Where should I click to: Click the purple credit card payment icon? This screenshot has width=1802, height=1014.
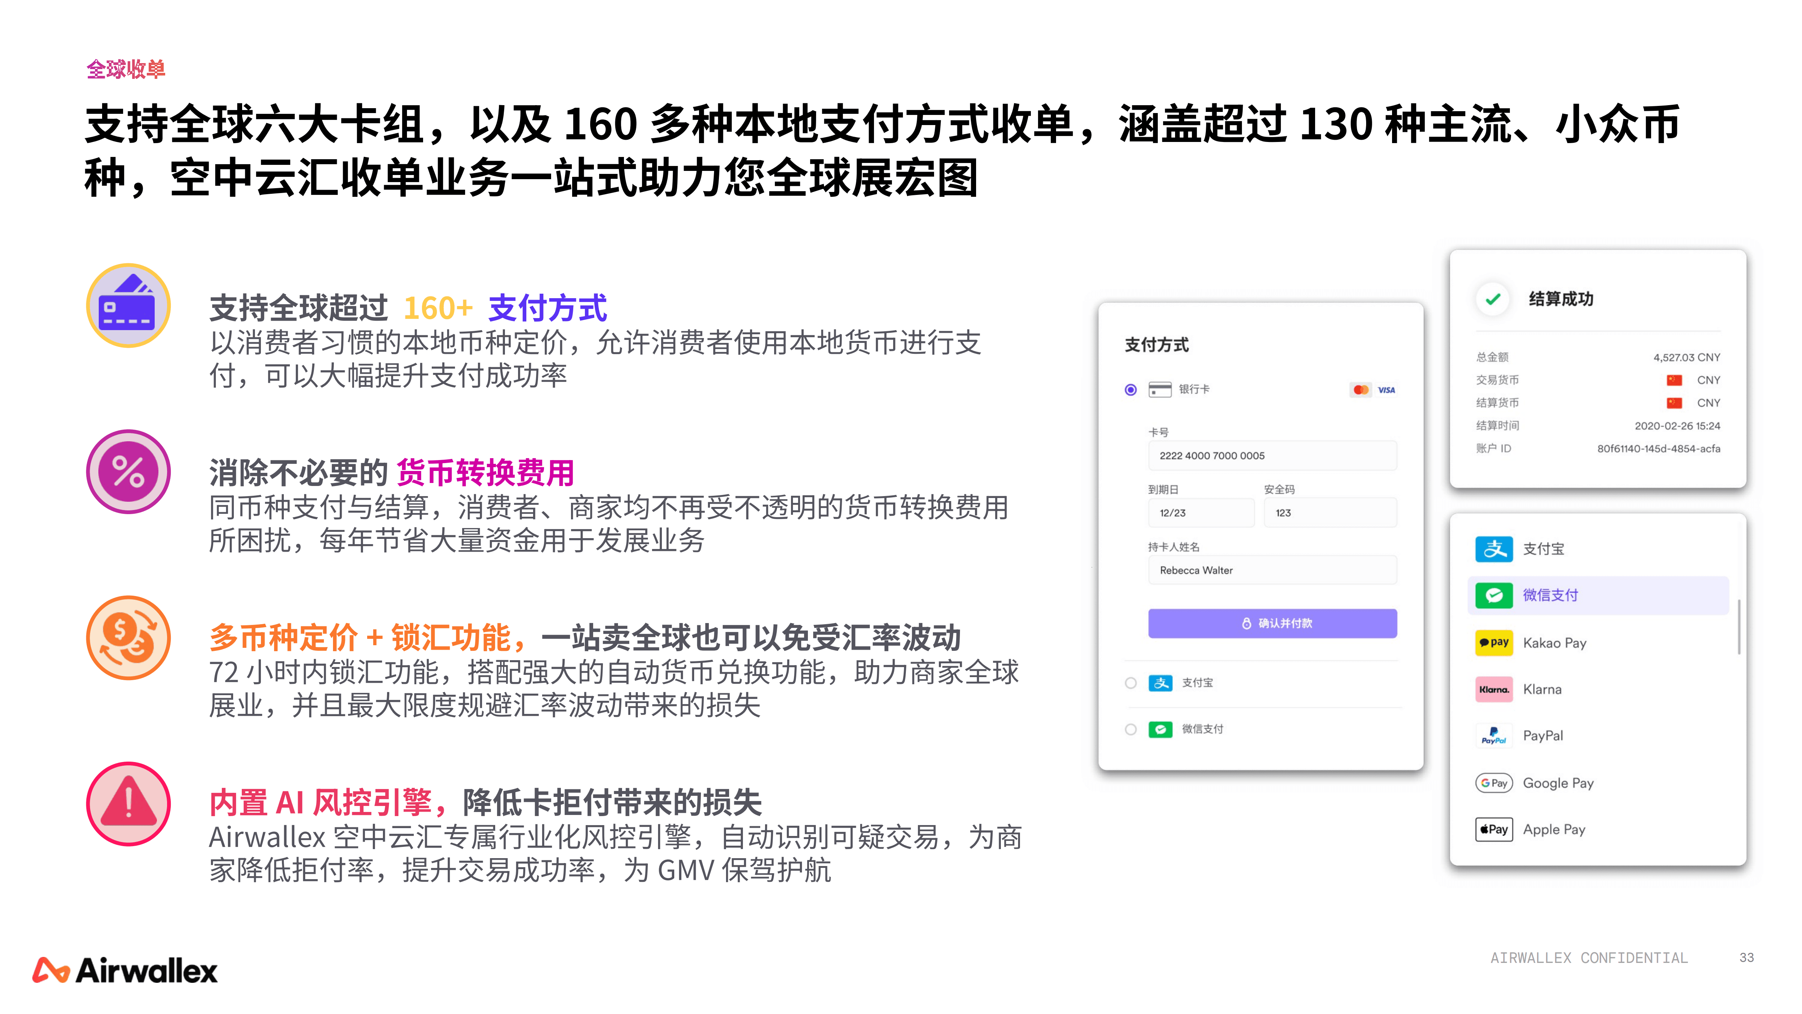[x=128, y=306]
